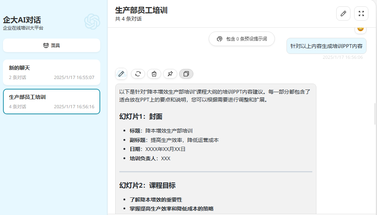Click the 日期：XXXX年XX月XX日 bullet
377x215 pixels.
157,149
